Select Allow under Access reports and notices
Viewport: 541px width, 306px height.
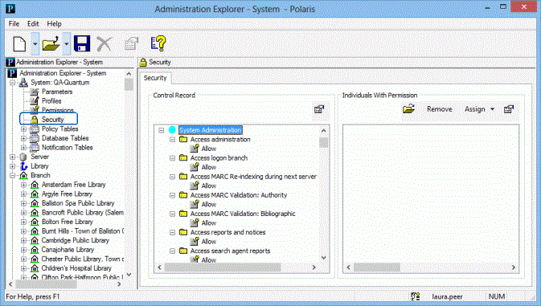click(209, 242)
